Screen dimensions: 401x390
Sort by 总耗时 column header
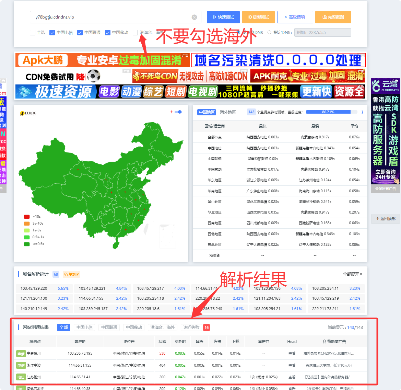(x=180, y=342)
